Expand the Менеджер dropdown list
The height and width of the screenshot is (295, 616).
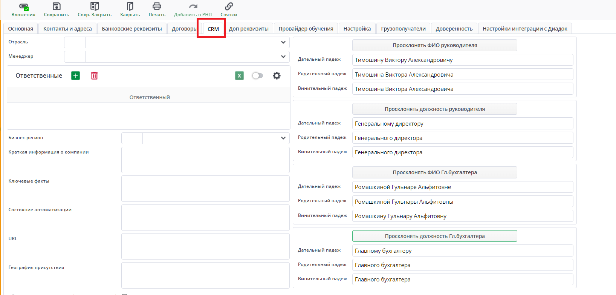[283, 57]
